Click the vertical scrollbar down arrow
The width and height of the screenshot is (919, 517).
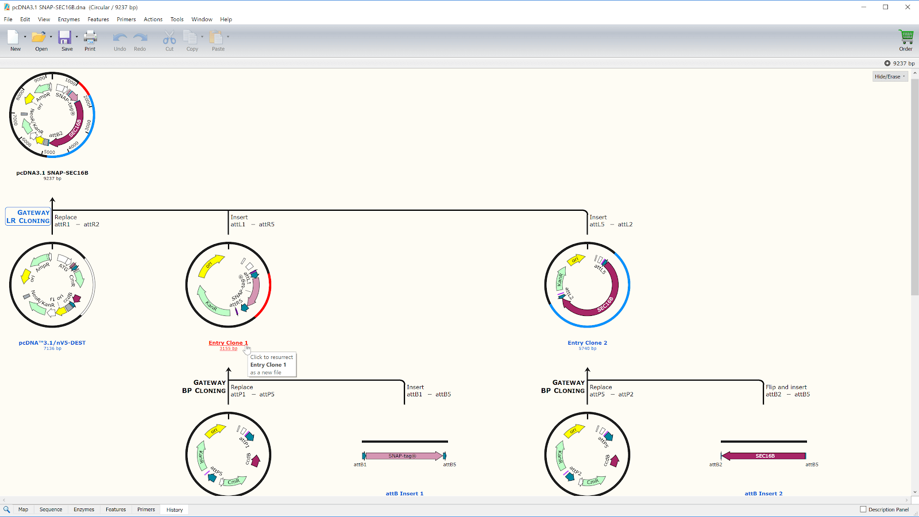915,492
